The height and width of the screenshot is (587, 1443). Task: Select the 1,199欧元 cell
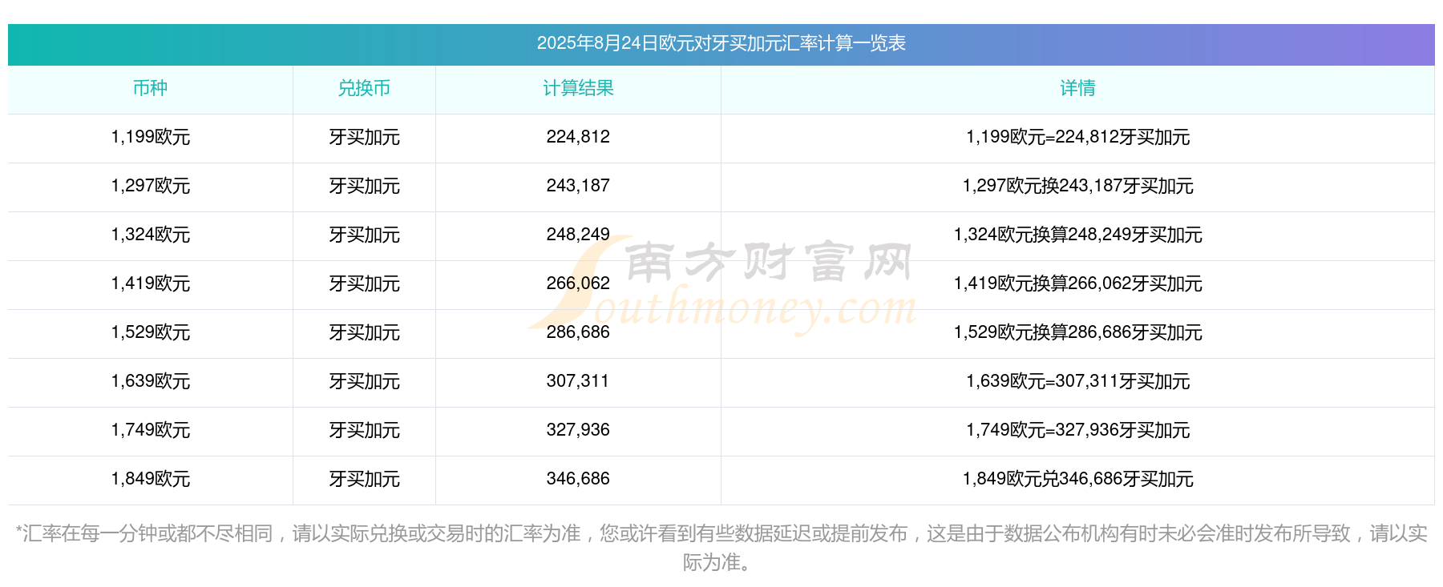click(150, 137)
